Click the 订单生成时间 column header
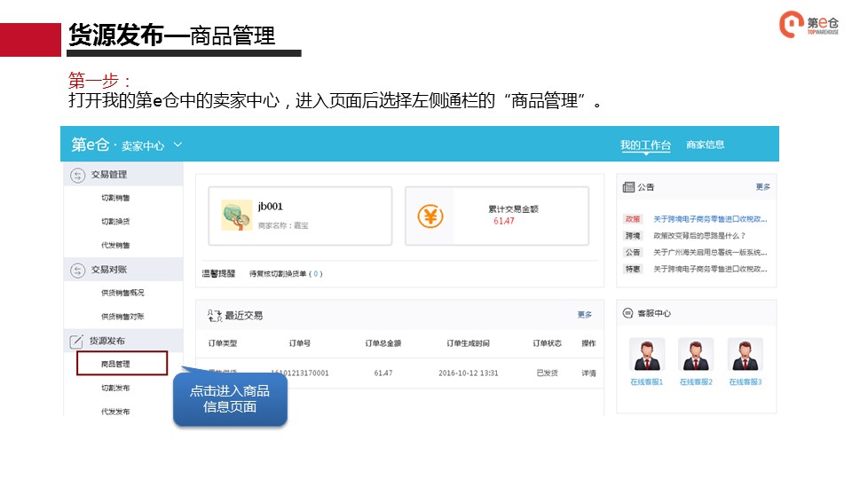 (x=468, y=343)
